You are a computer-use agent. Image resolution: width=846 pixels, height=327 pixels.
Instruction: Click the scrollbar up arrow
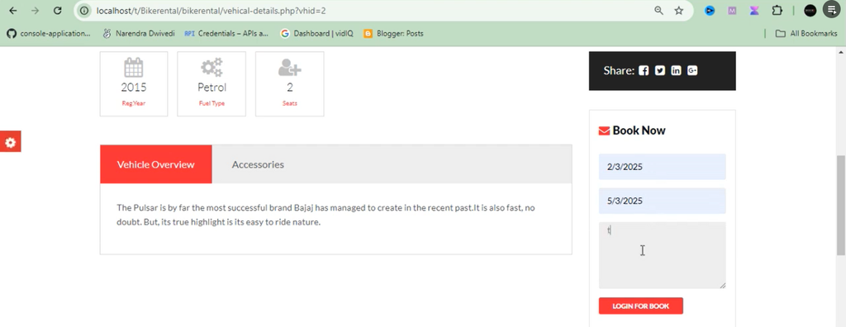(840, 52)
